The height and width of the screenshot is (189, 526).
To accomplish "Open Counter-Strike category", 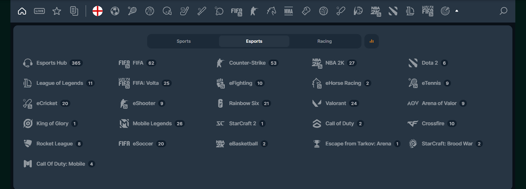I will [x=247, y=63].
